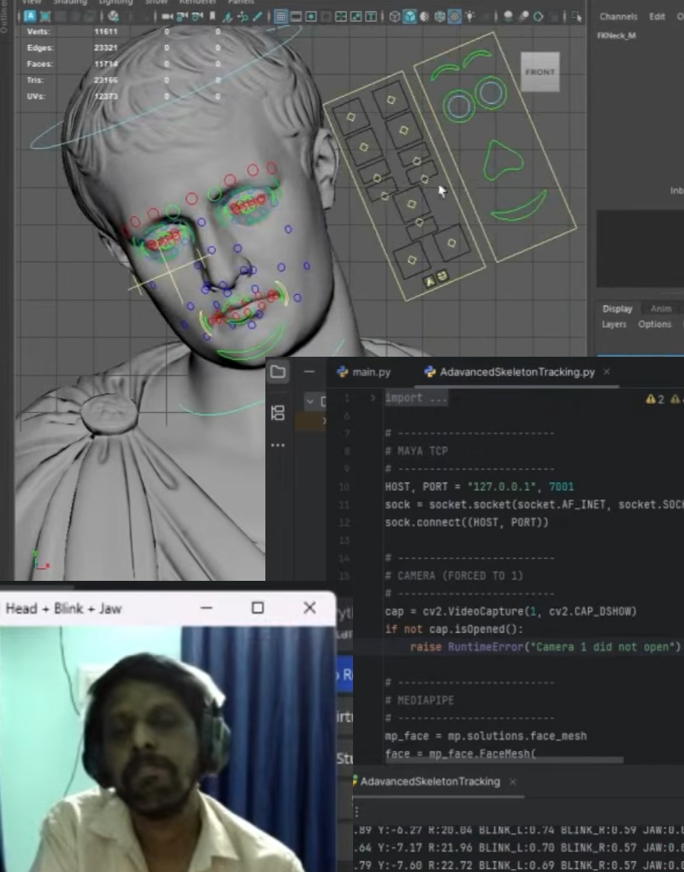The image size is (684, 872).
Task: Switch to the main.py editor tab
Action: pyautogui.click(x=364, y=372)
